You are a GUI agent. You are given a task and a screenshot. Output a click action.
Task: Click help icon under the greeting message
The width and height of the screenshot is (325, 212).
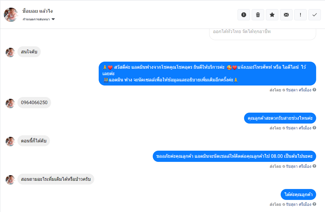pos(314,90)
